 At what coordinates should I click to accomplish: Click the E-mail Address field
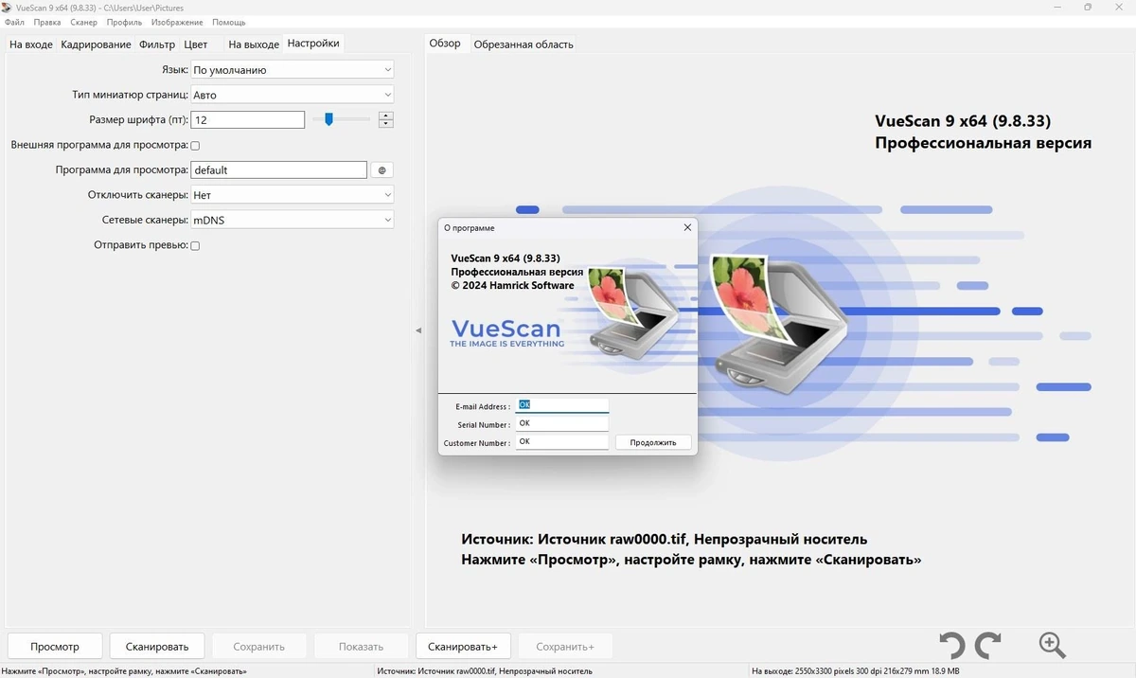(562, 405)
